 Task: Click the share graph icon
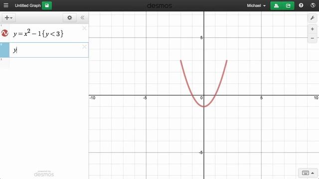[288, 5]
